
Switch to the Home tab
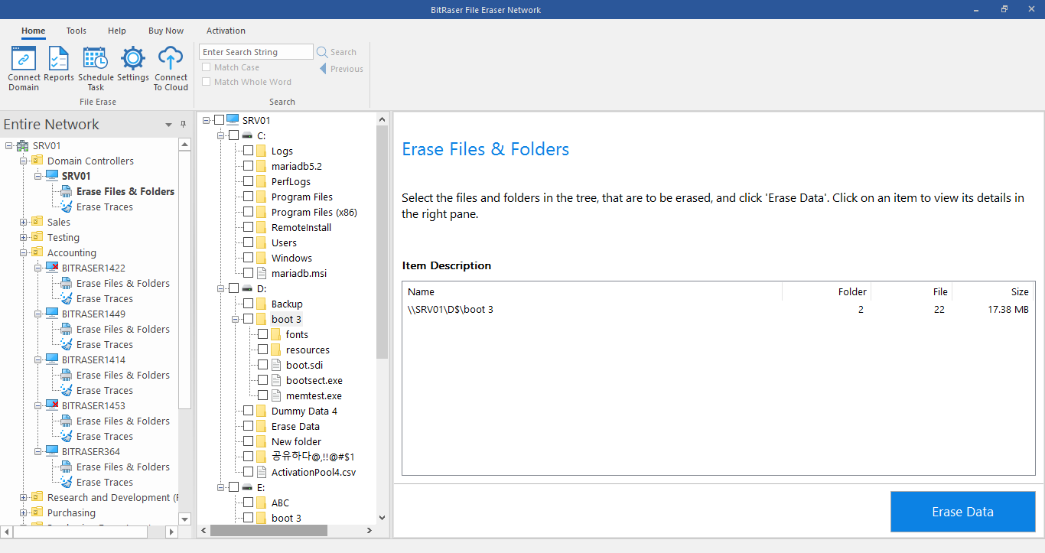(x=34, y=31)
